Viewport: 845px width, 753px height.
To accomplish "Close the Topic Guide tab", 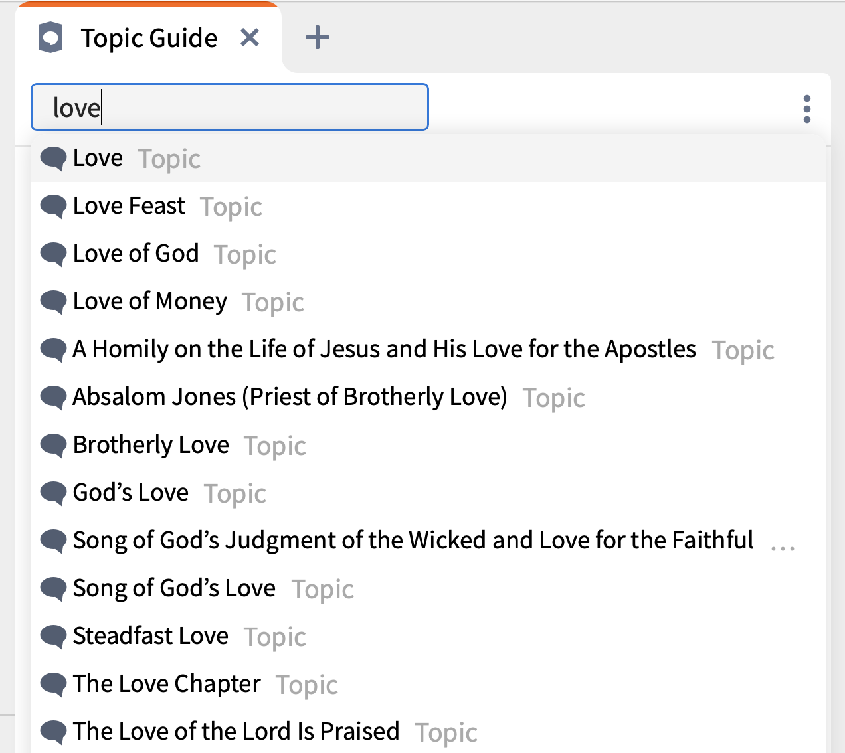I will [250, 38].
